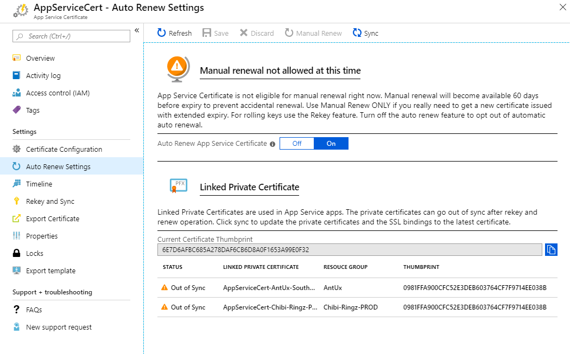Set auto renew toggle to On
This screenshot has height=354, width=570.
(x=331, y=144)
